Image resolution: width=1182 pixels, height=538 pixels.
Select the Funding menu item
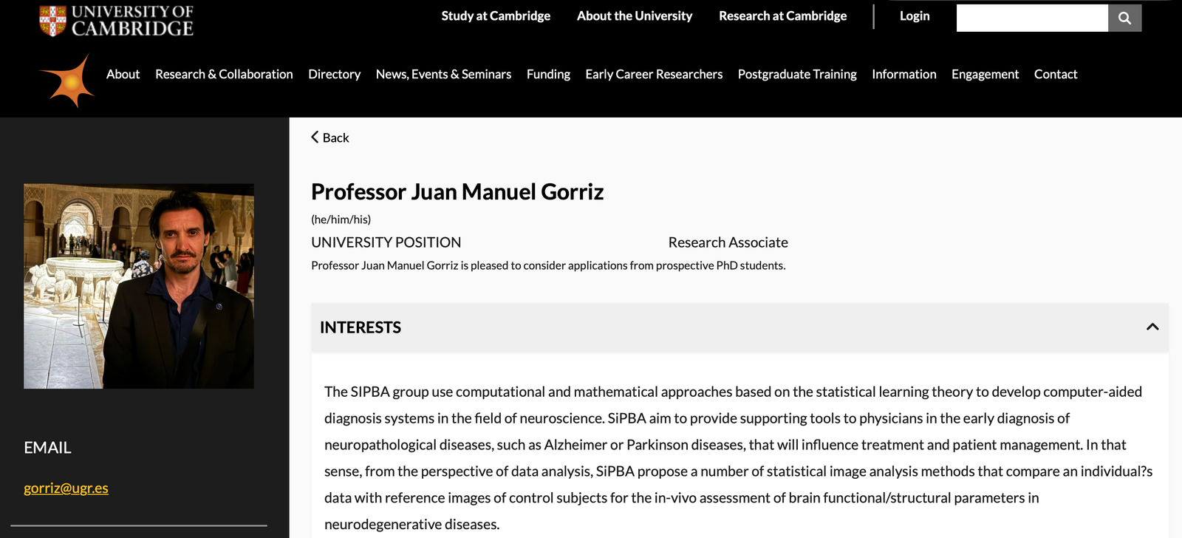click(548, 74)
